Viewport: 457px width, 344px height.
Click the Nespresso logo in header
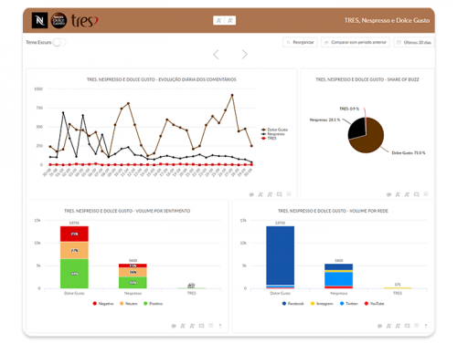(39, 20)
